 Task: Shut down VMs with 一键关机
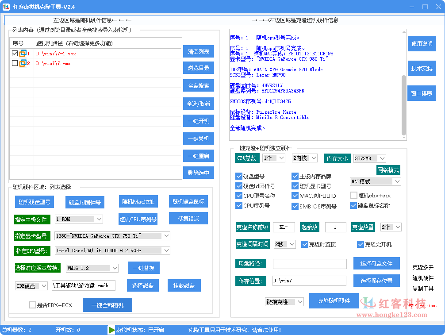click(199, 139)
